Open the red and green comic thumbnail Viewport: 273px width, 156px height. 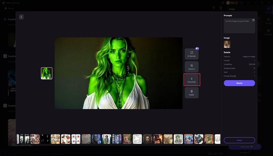tap(127, 139)
